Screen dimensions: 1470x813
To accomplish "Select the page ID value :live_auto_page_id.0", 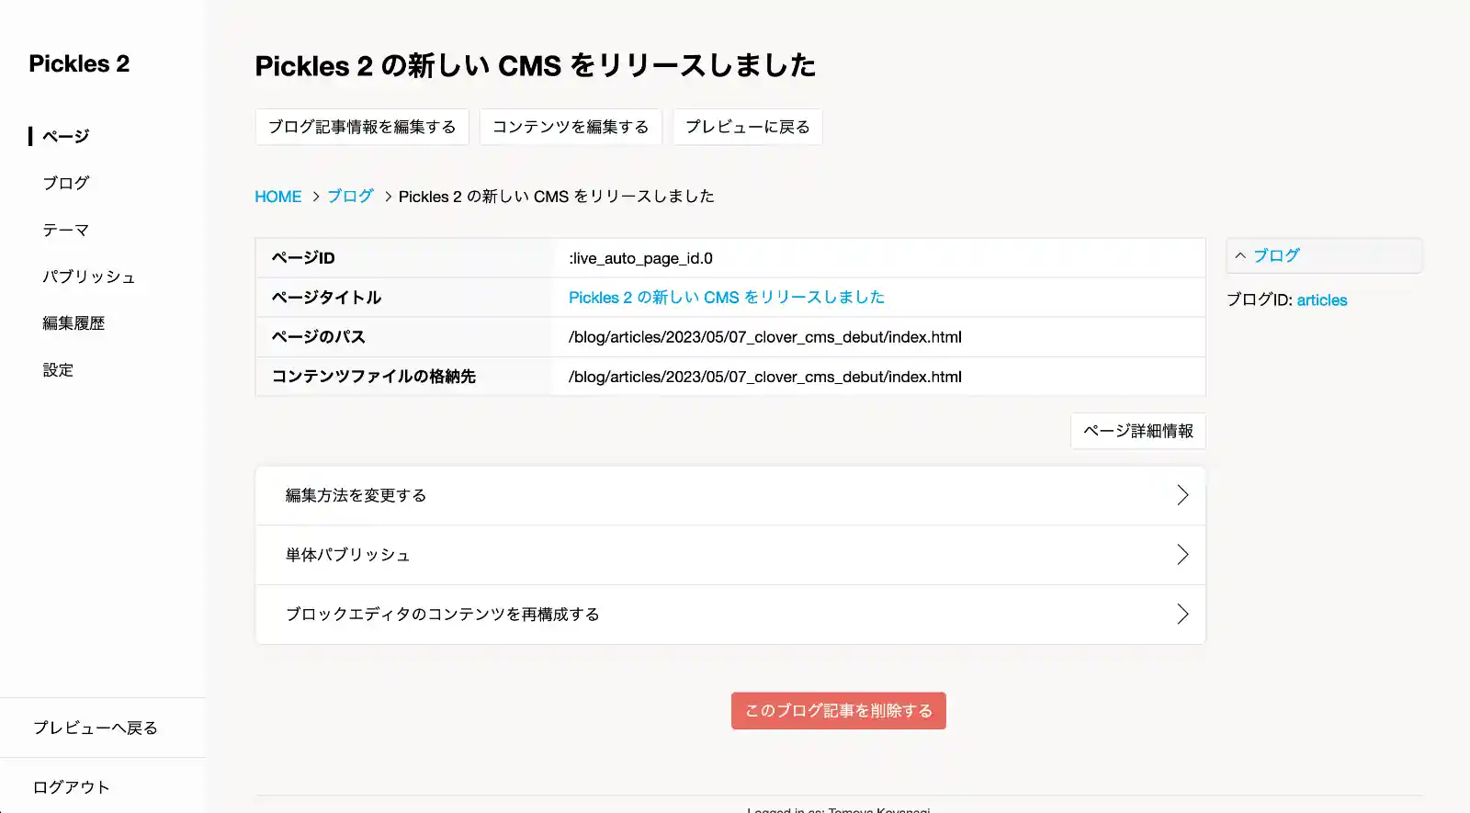I will click(640, 258).
